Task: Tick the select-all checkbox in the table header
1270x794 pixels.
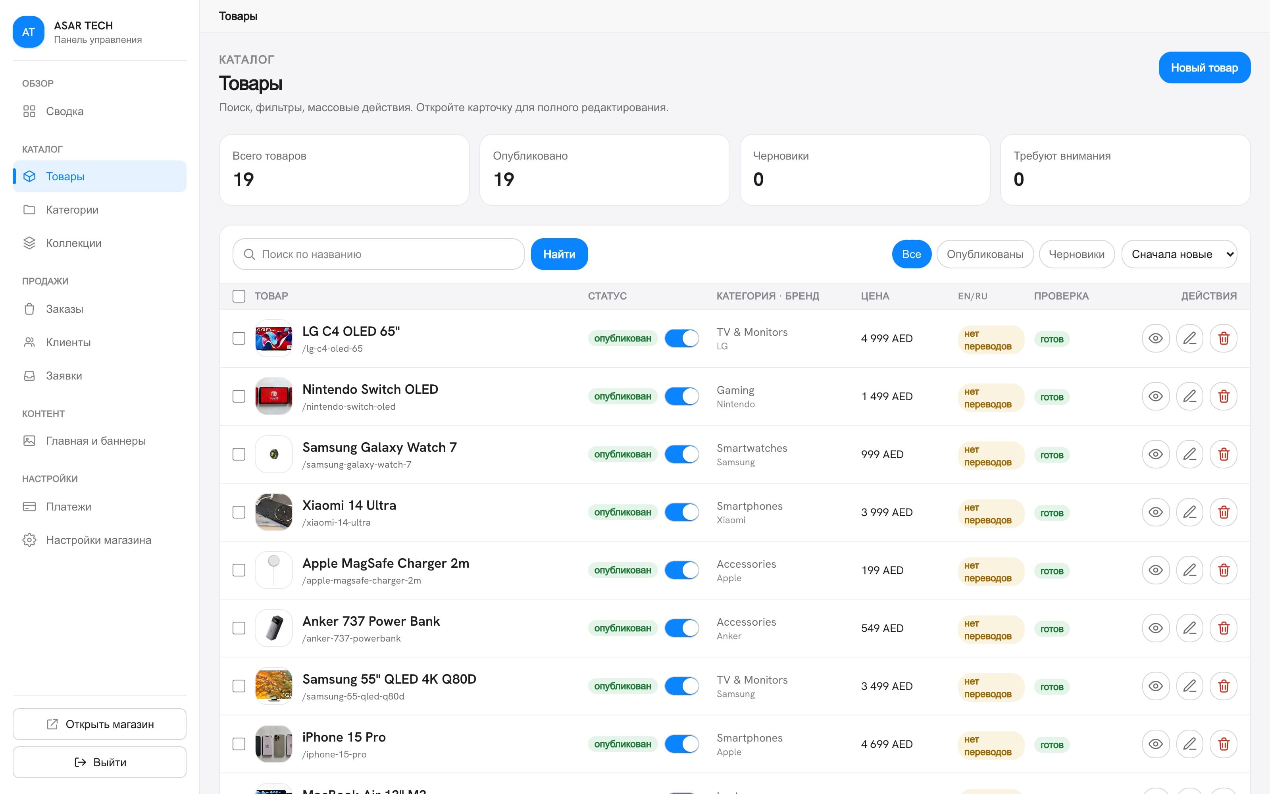Action: 239,296
